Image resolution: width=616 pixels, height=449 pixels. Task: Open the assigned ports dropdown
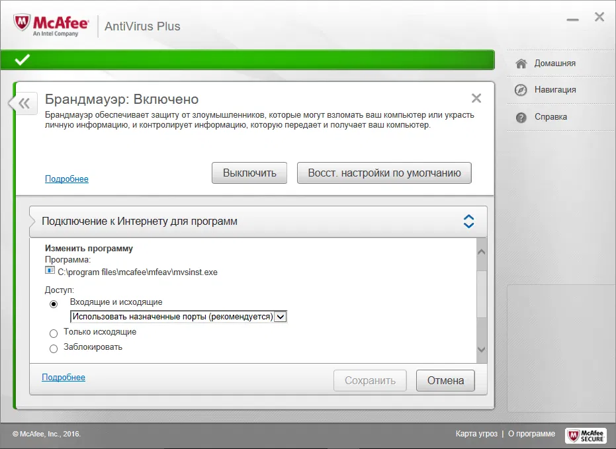pos(280,316)
